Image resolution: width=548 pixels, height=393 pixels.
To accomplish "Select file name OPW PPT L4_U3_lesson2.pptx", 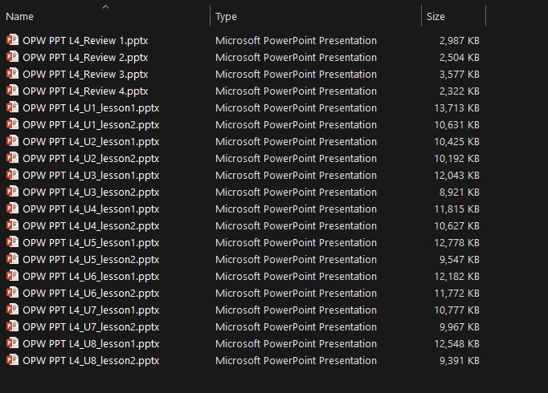I will pos(91,192).
